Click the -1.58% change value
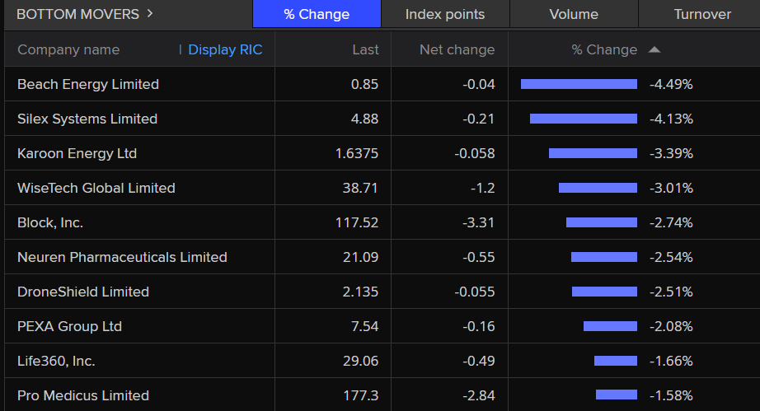760x411 pixels. [x=671, y=395]
